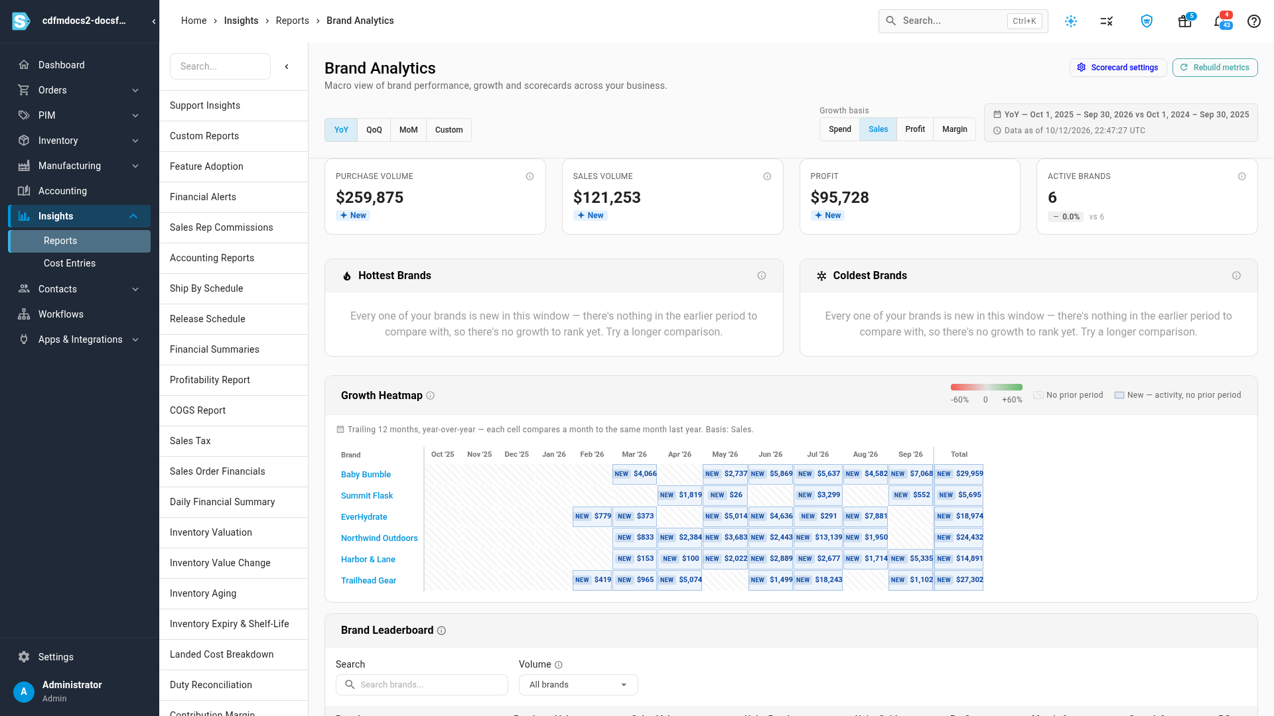Select the MoM comparison period
The image size is (1274, 716).
409,130
